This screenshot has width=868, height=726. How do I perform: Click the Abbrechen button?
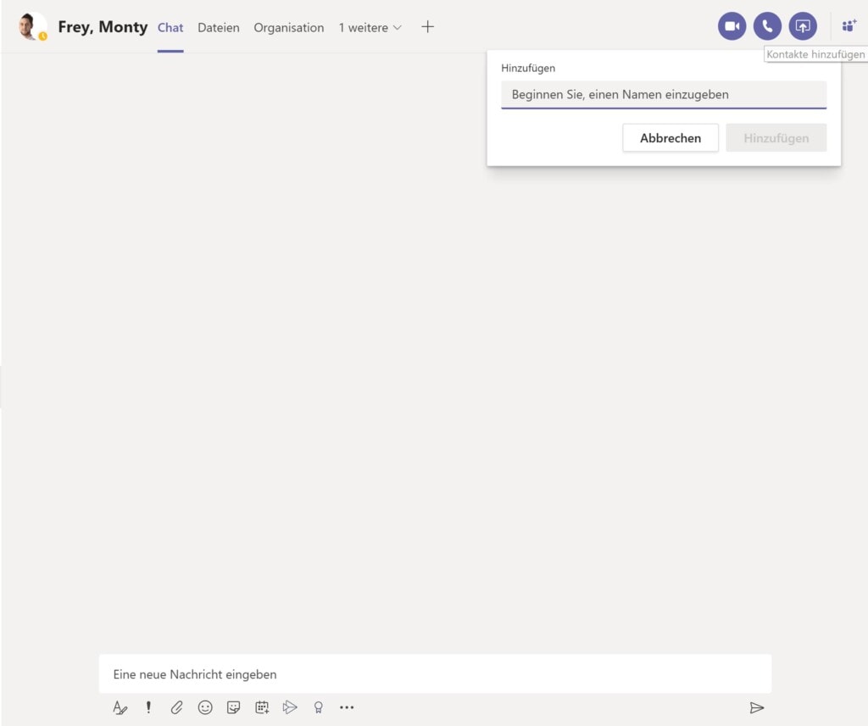(x=670, y=138)
